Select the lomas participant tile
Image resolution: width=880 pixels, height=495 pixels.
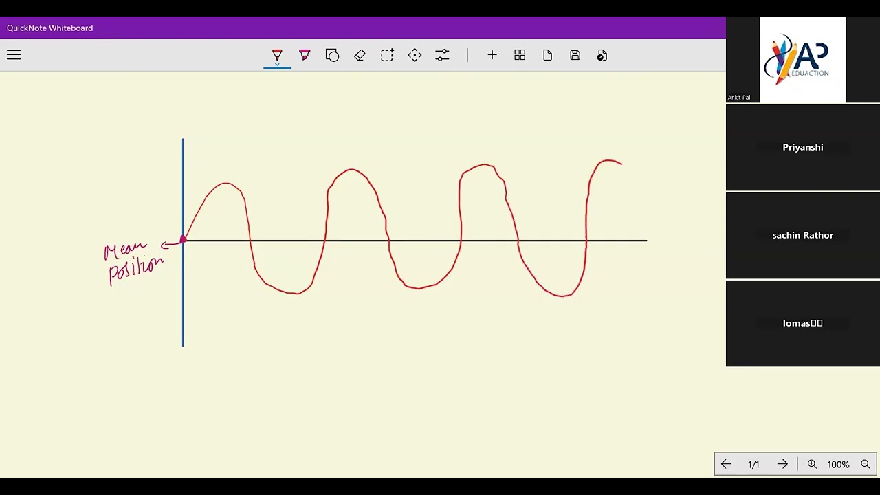(803, 323)
